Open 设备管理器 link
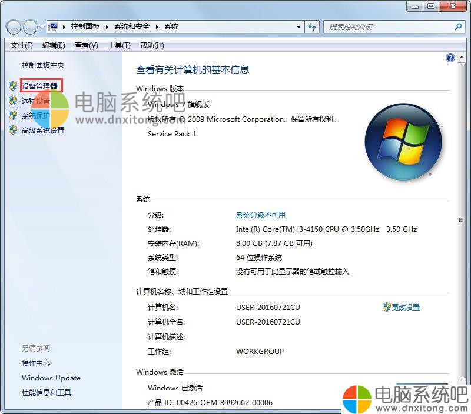This screenshot has width=471, height=414. (39, 86)
